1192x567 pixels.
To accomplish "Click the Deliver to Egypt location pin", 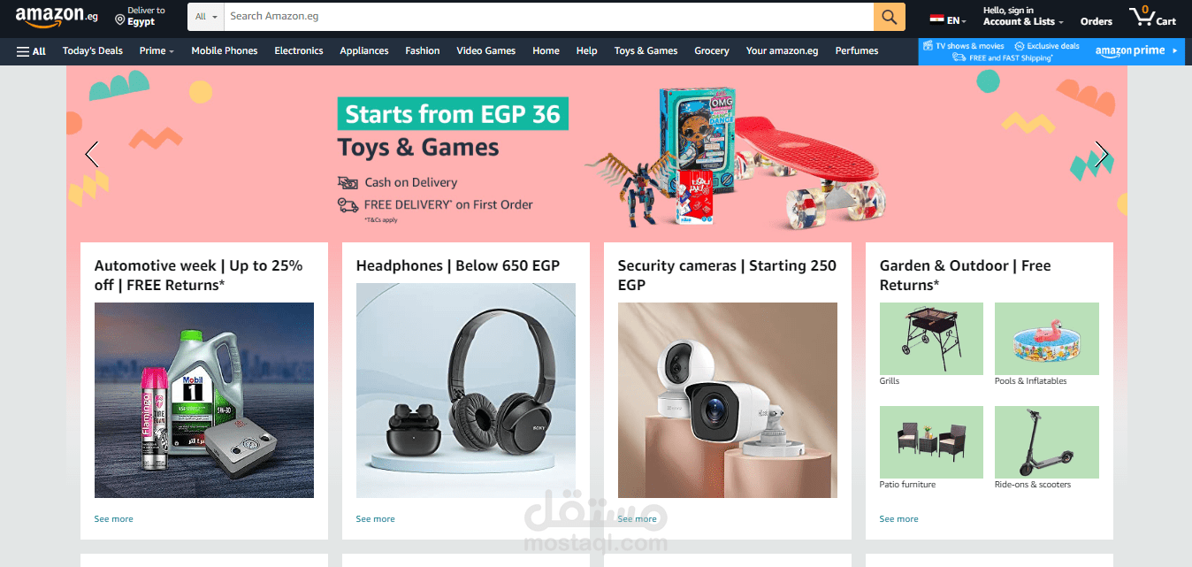I will click(119, 19).
